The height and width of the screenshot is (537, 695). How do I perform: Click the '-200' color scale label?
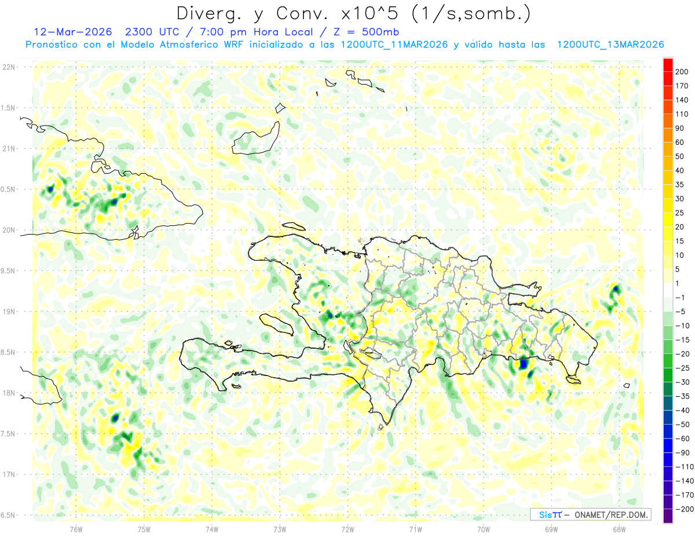[x=685, y=509]
